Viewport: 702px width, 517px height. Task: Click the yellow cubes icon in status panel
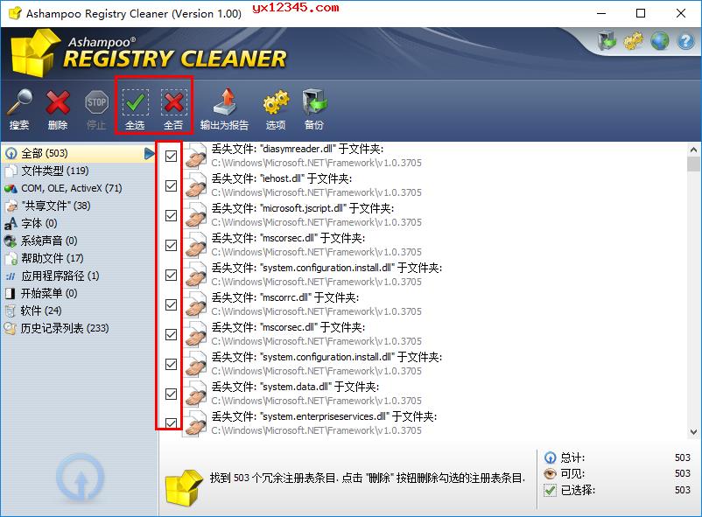click(184, 487)
